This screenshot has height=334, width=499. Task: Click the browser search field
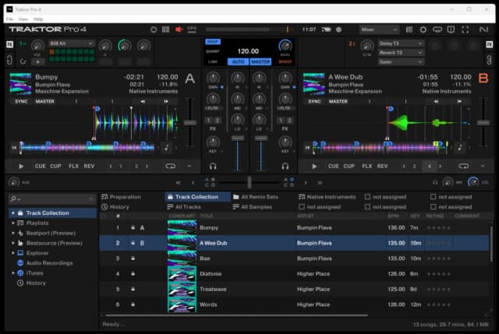(x=51, y=199)
